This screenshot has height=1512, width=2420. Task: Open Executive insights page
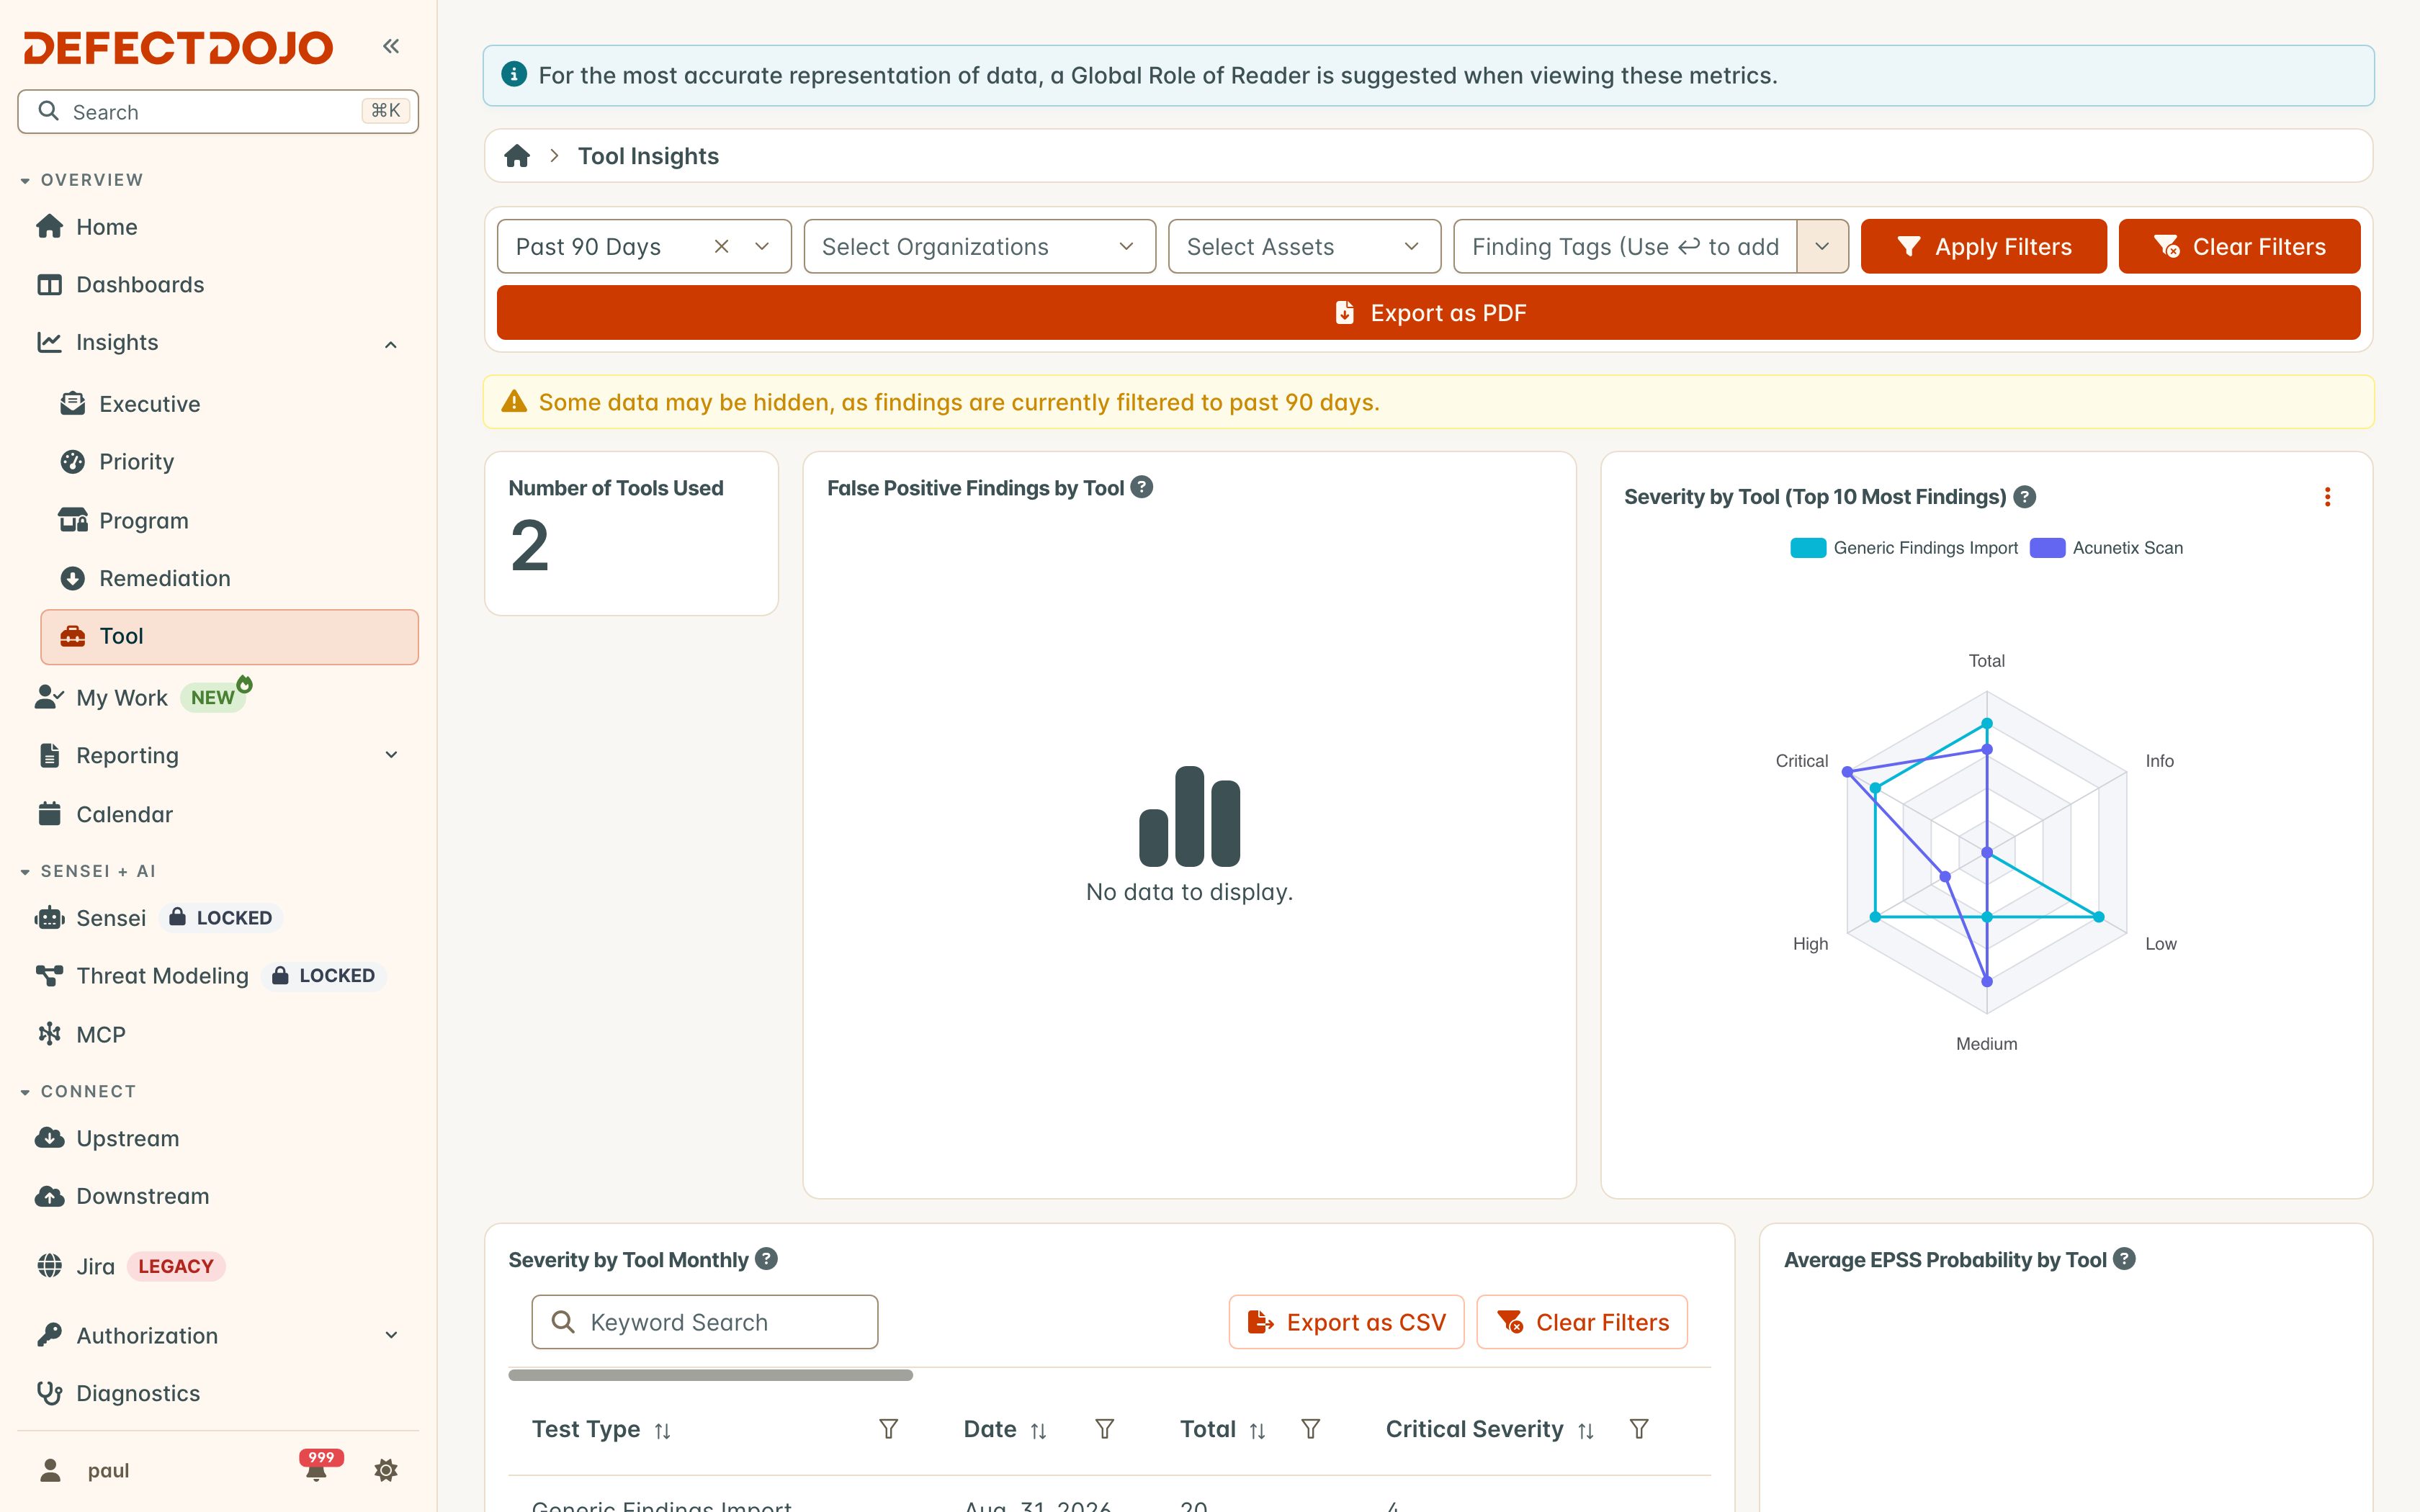pyautogui.click(x=229, y=404)
